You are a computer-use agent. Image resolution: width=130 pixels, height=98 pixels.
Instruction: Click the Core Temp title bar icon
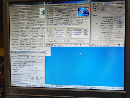[11, 51]
